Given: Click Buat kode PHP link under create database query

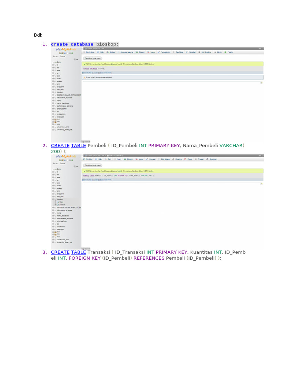Looking at the screenshot, I should 105,73.
